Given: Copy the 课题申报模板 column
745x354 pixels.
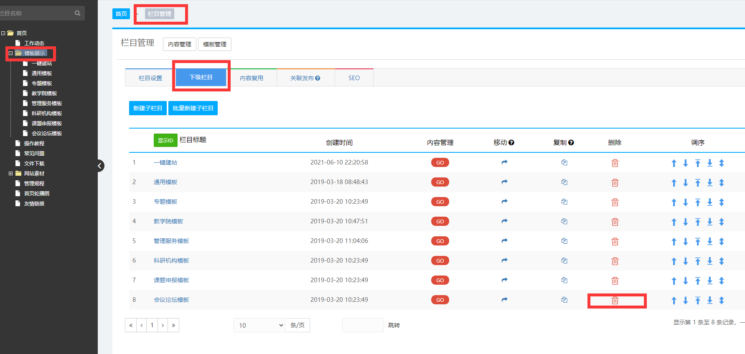Looking at the screenshot, I should (x=564, y=280).
